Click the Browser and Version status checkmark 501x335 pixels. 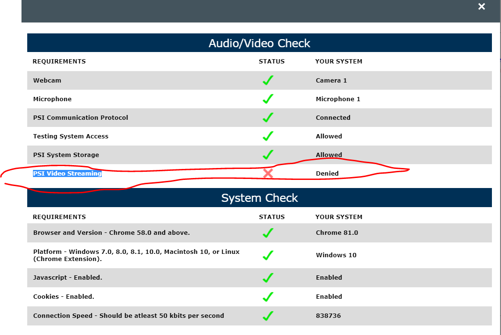tap(268, 233)
